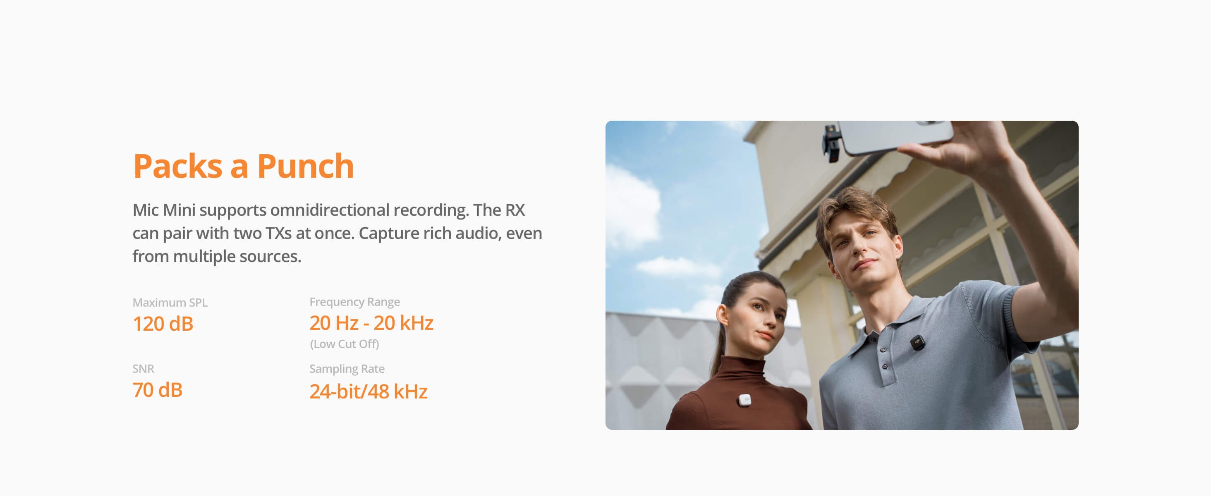The height and width of the screenshot is (496, 1211).
Task: Click the white mic on woman's sweater
Action: (x=744, y=400)
